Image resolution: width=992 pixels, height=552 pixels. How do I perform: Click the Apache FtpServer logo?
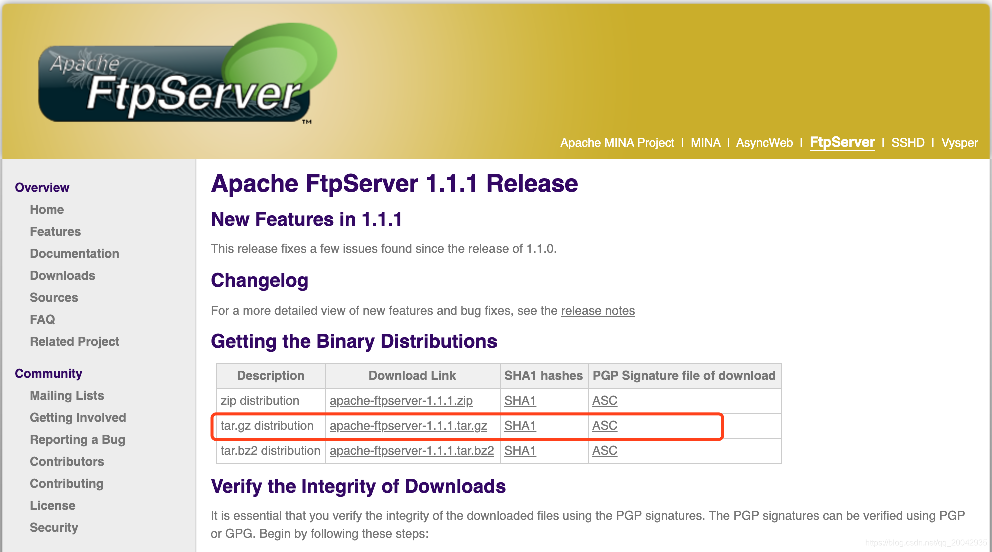click(188, 73)
